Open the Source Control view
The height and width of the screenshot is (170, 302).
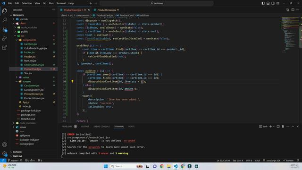4,29
